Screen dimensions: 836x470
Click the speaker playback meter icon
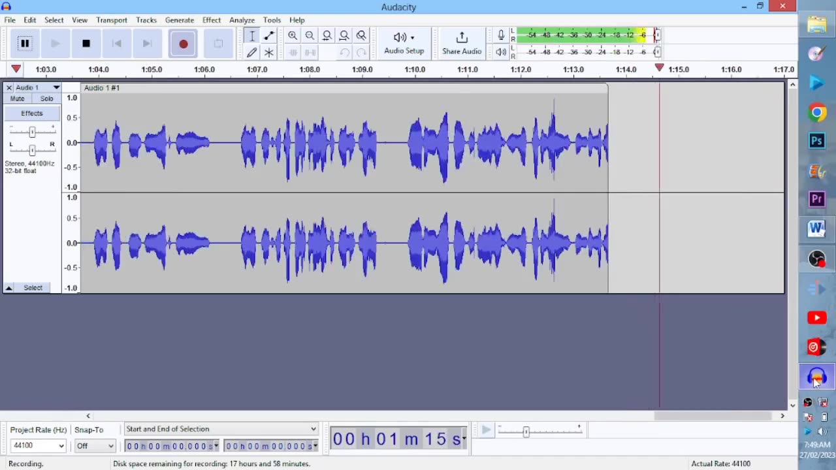[501, 52]
